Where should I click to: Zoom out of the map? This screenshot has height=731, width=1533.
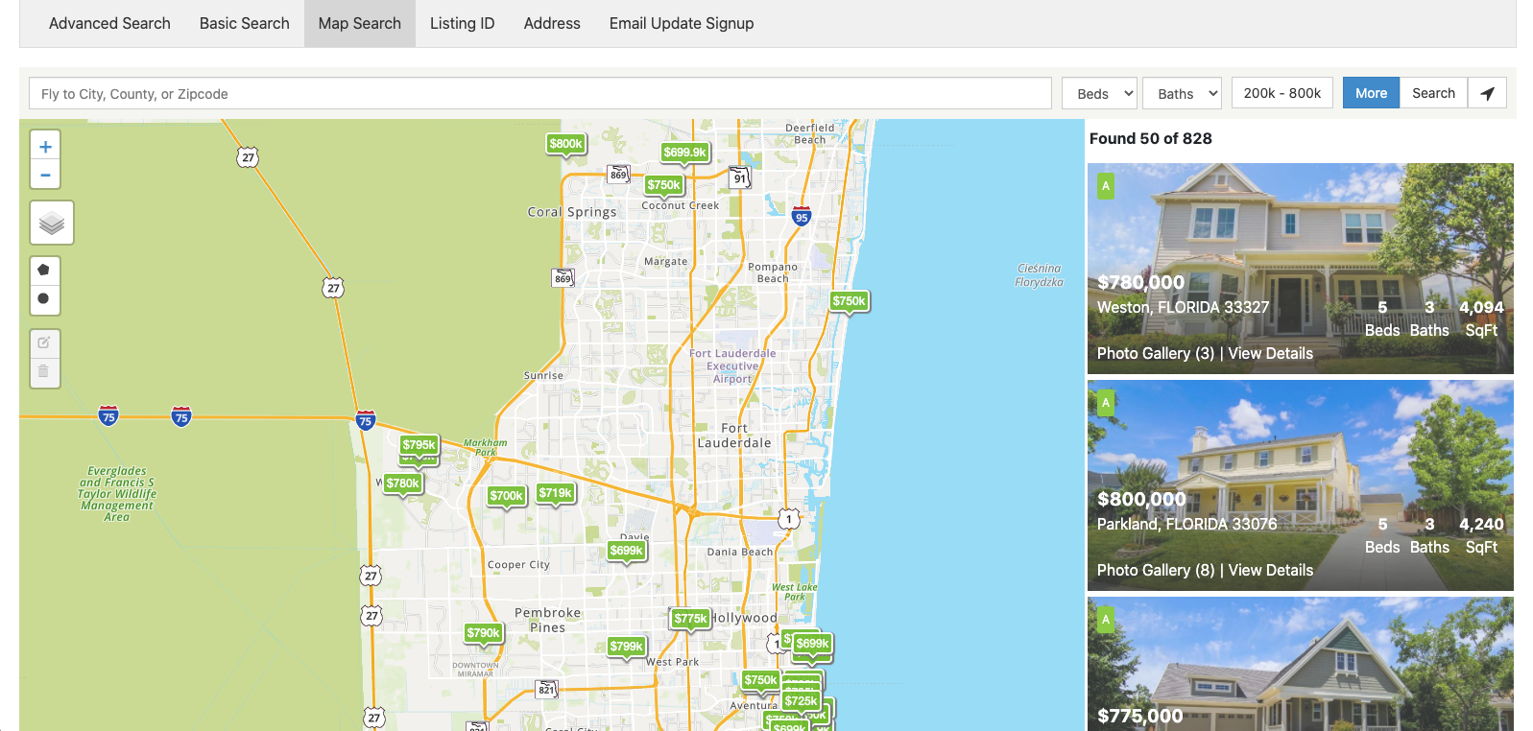[45, 175]
